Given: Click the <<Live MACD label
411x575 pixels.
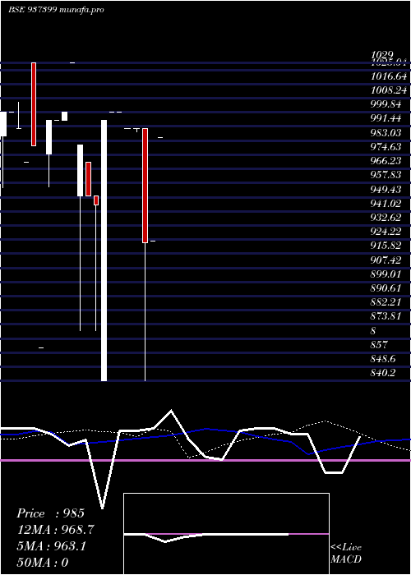Looking at the screenshot, I should [346, 553].
